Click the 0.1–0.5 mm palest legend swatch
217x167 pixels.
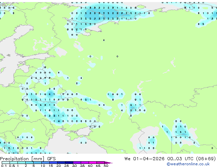coord(6,163)
